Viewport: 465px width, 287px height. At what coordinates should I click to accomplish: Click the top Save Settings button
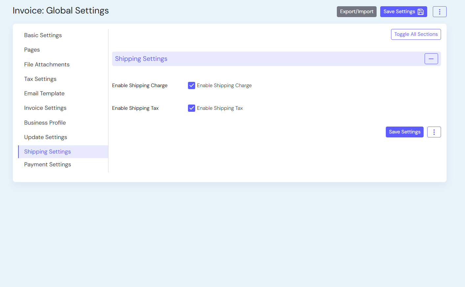pyautogui.click(x=403, y=12)
